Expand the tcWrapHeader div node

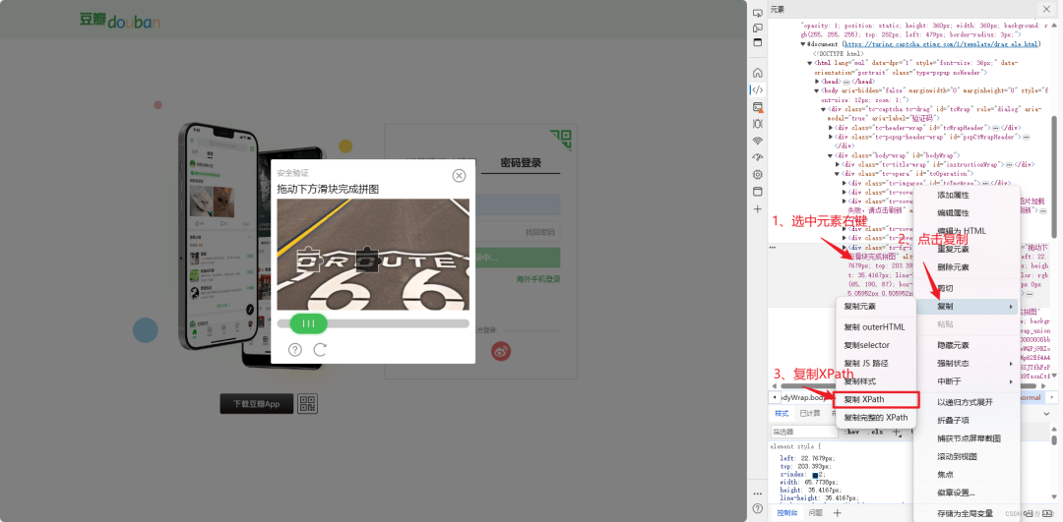(831, 127)
